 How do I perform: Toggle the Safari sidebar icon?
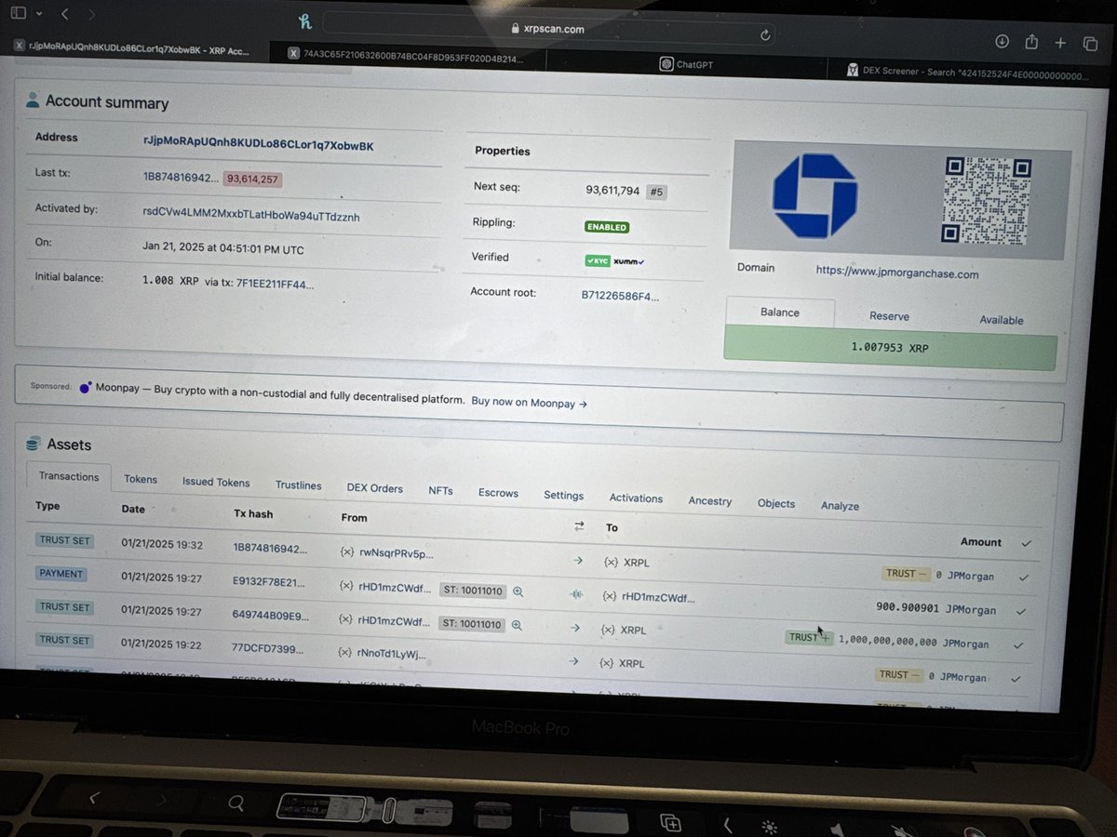[20, 14]
